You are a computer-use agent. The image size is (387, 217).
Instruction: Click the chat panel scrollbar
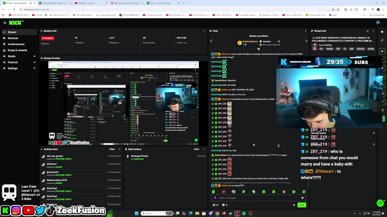click(x=309, y=181)
